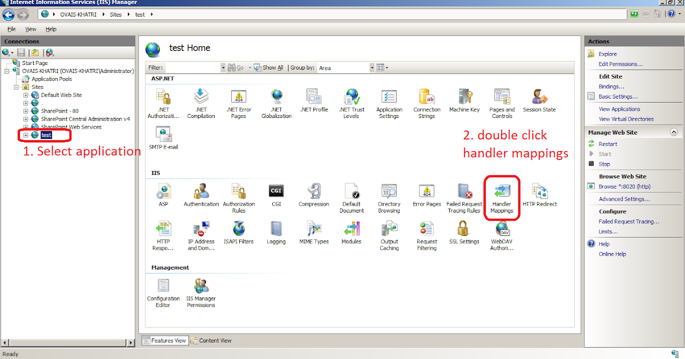Open the Filter dropdown arrow
The width and height of the screenshot is (685, 359).
[x=223, y=67]
